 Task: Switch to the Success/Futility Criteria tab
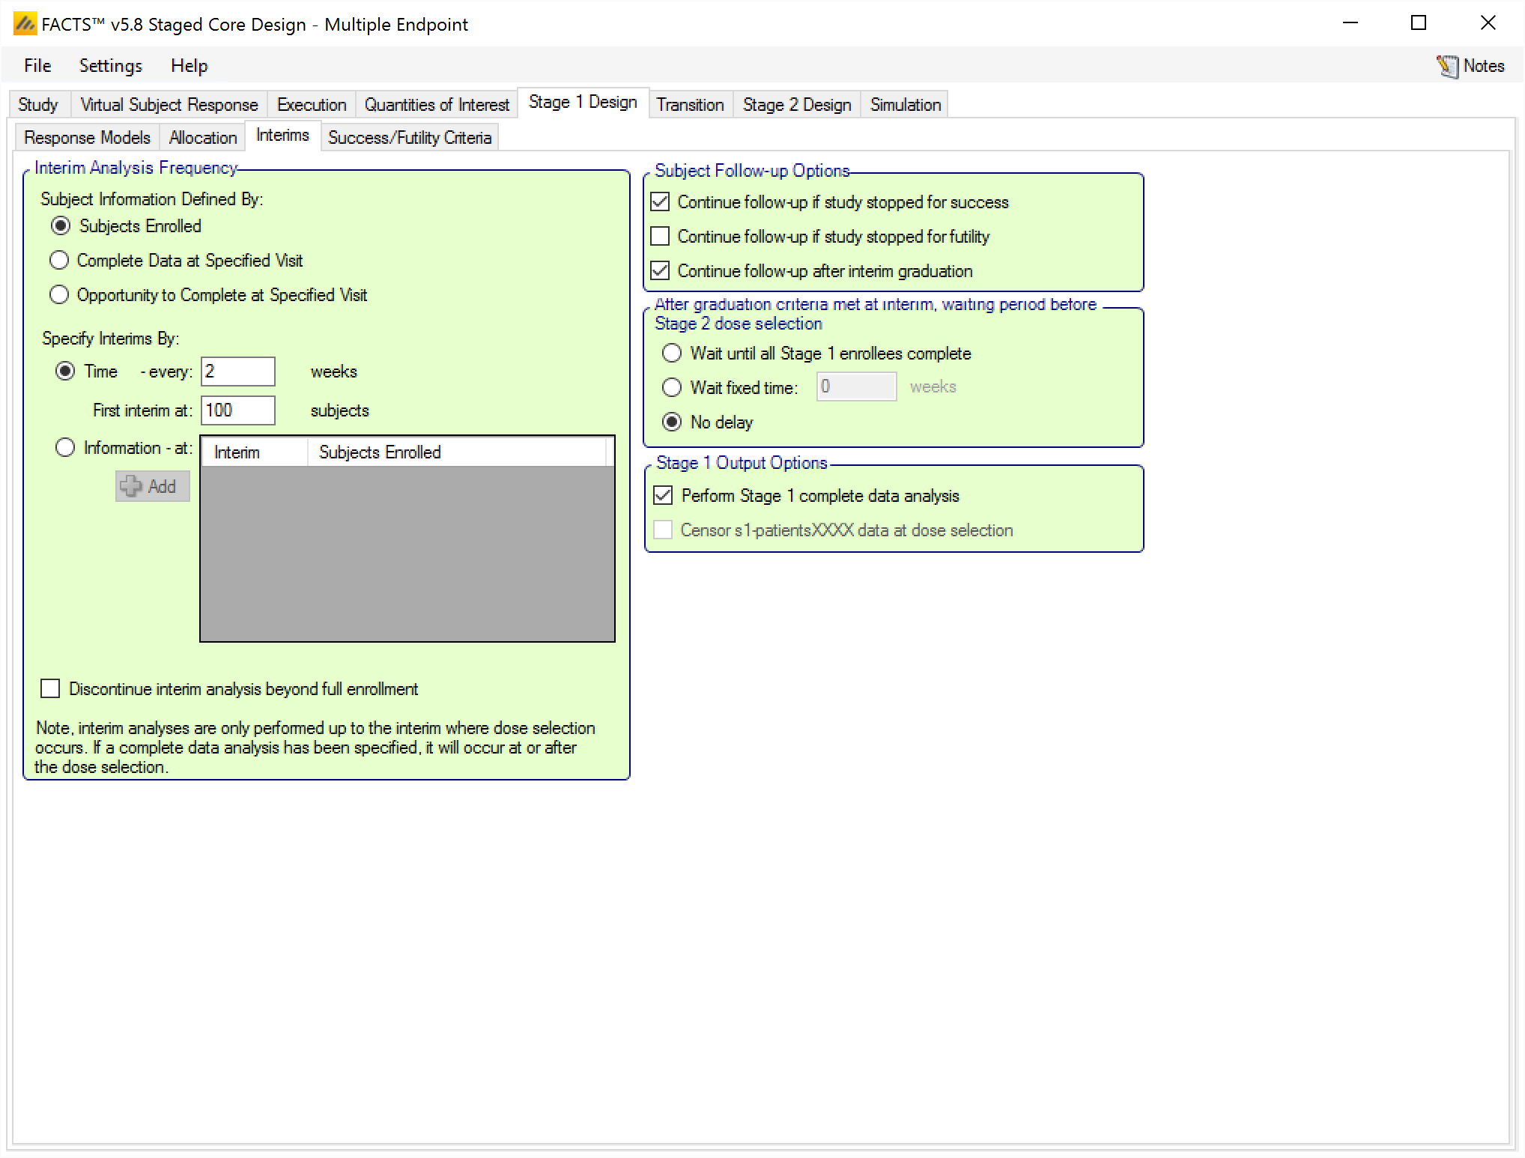tap(410, 138)
